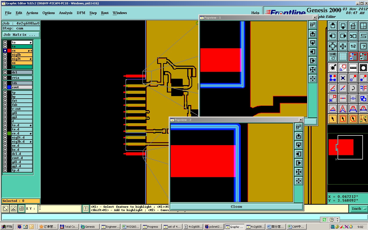Click the 'sig3t' layer name row
The width and height of the screenshot is (368, 230).
pos(22,59)
